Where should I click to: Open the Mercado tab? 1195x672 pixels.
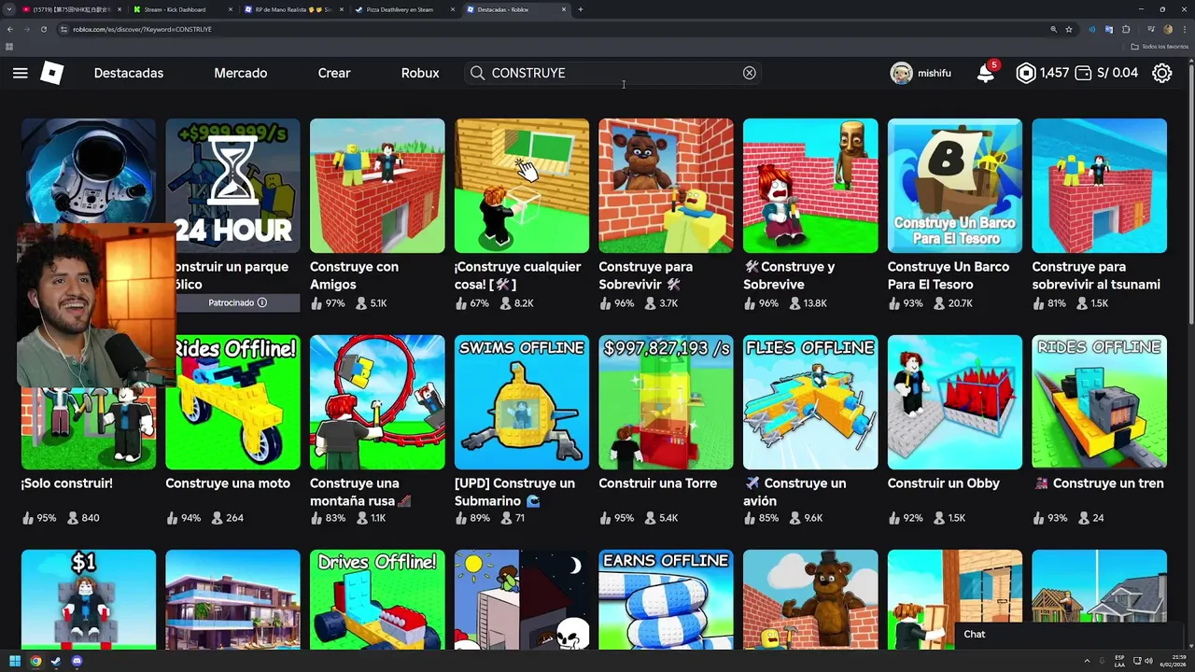click(x=241, y=73)
